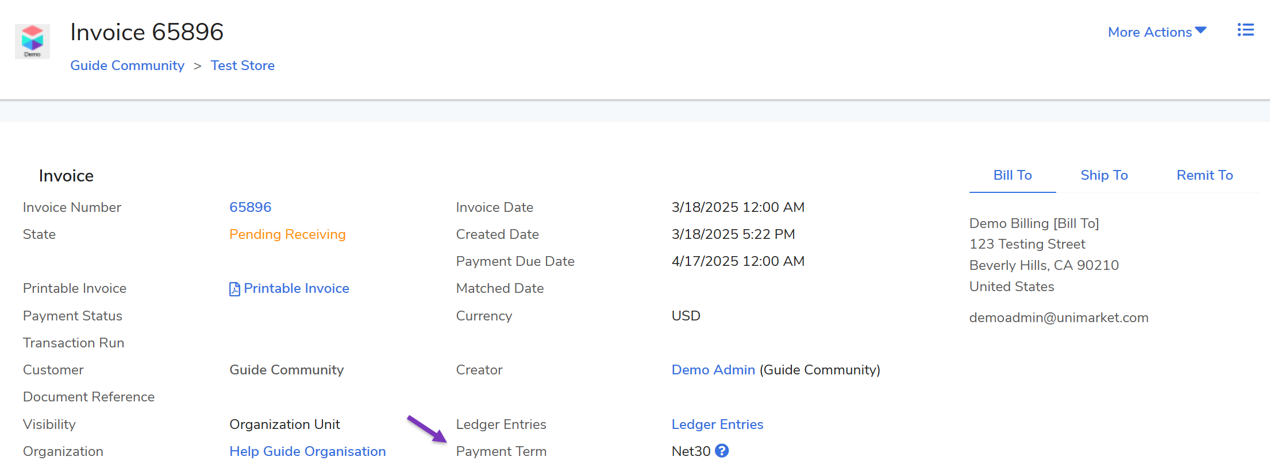1270x468 pixels.
Task: Click the Invoice 65896 page title
Action: pyautogui.click(x=147, y=32)
